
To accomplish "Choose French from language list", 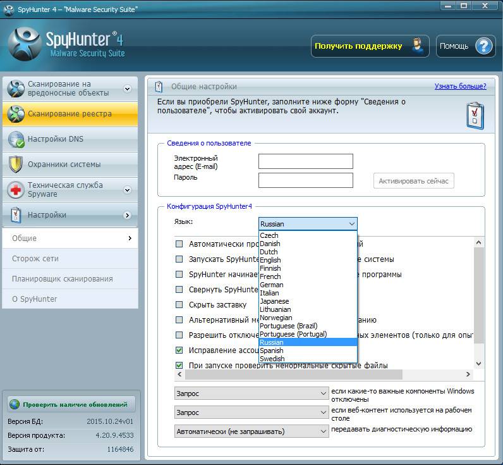I will 308,276.
